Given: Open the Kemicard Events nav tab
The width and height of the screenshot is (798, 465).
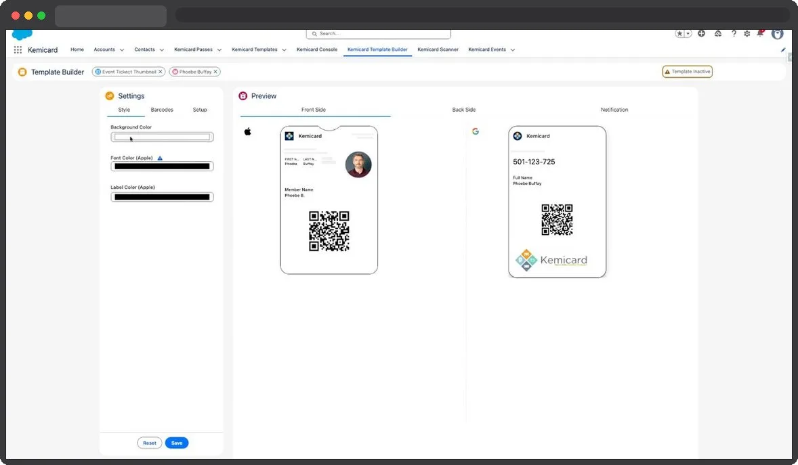Looking at the screenshot, I should pos(487,49).
